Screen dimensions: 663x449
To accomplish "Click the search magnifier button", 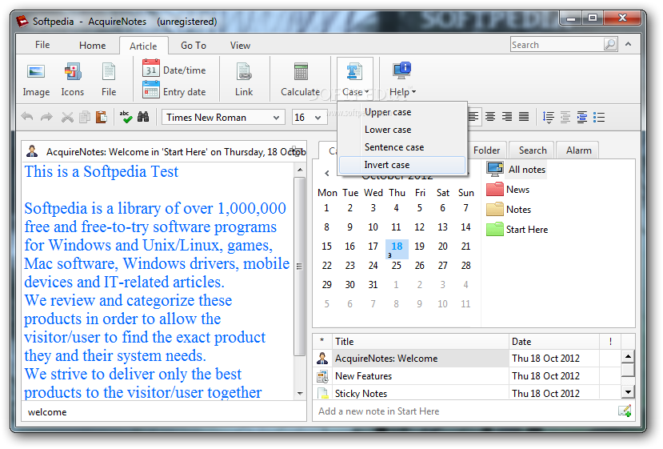I will point(610,45).
